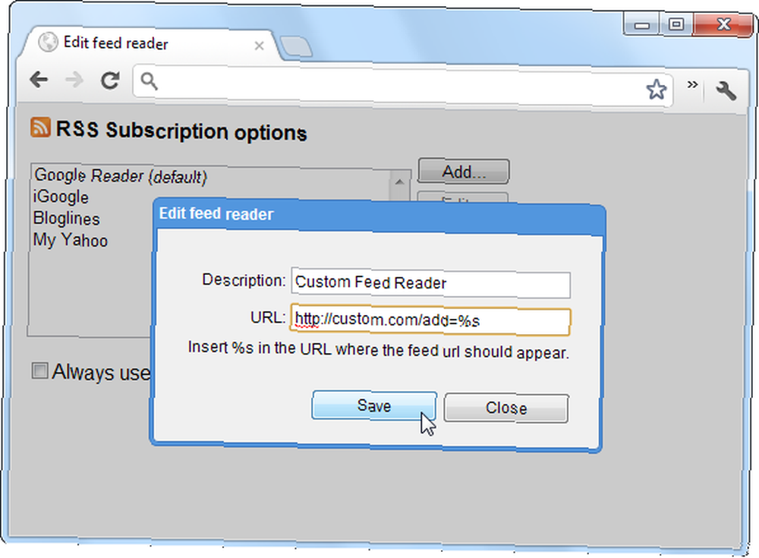759x558 pixels.
Task: Close the browser window
Action: [x=723, y=24]
